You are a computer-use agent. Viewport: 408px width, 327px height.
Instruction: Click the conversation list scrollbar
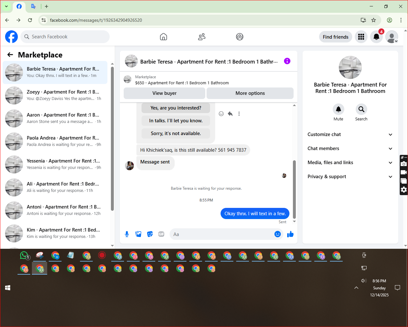coord(112,139)
